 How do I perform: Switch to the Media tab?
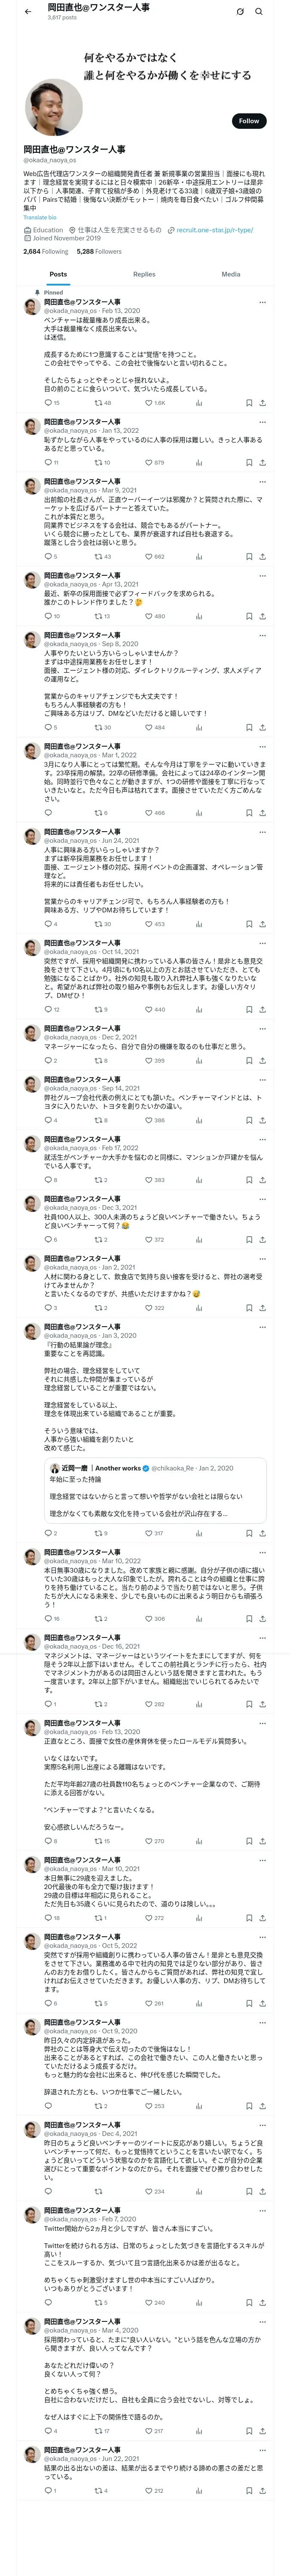pyautogui.click(x=231, y=274)
